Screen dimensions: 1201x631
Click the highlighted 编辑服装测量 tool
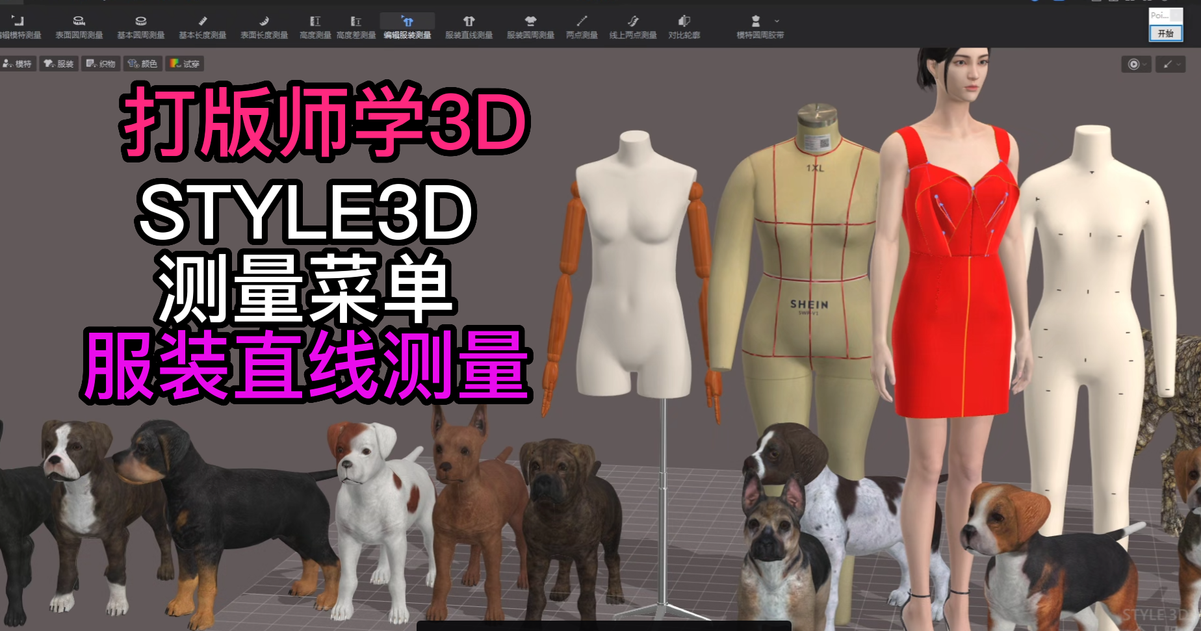407,28
